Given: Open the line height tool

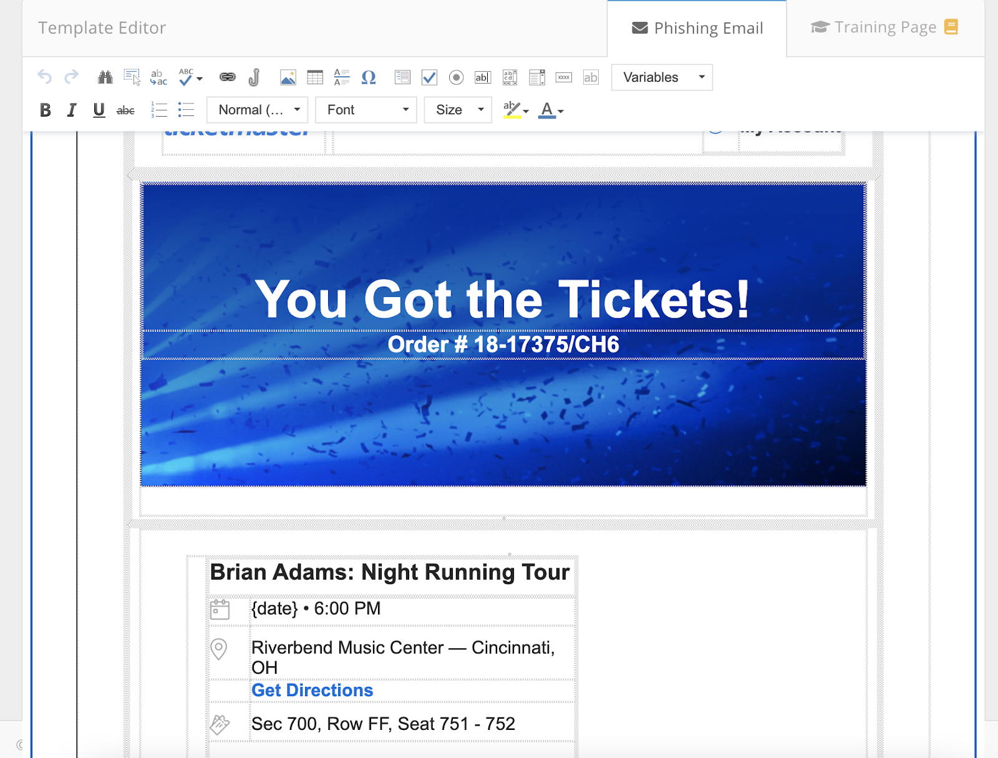Looking at the screenshot, I should click(342, 77).
